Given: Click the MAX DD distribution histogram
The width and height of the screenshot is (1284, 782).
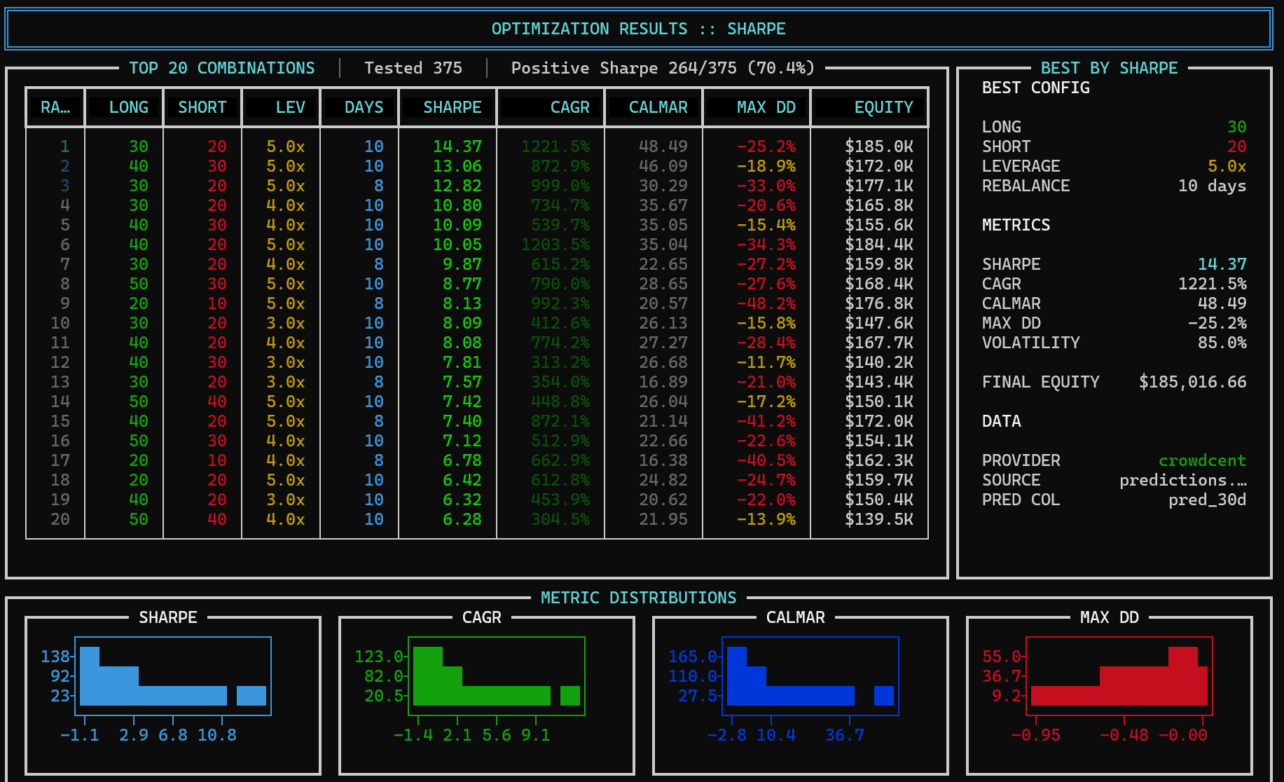Looking at the screenshot, I should tap(1119, 676).
